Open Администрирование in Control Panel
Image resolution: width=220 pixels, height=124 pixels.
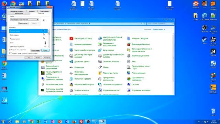click(80, 44)
